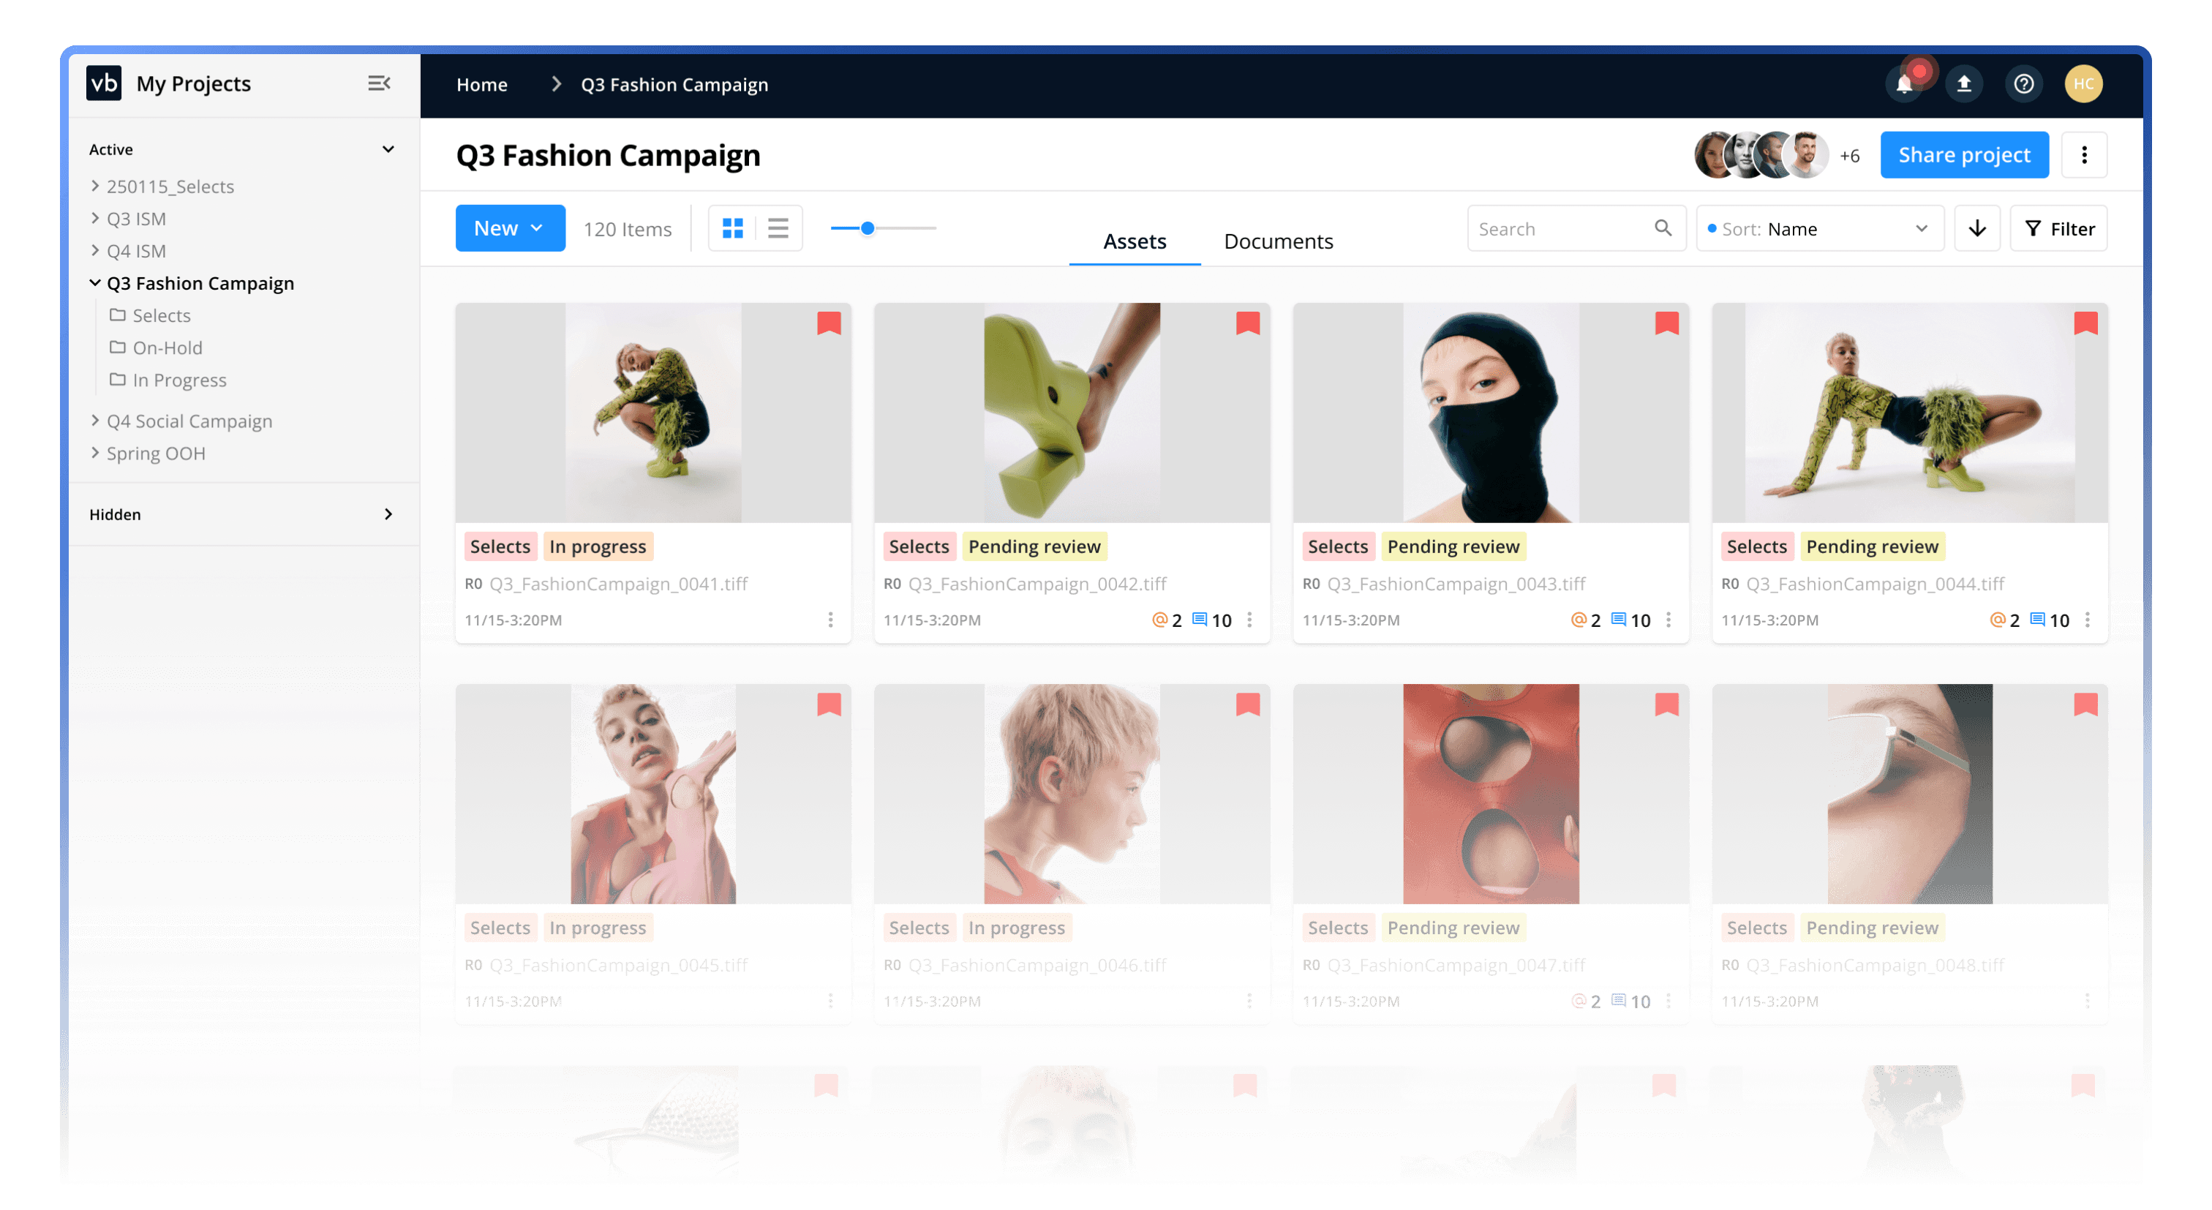Reverse sort order with arrow button
Viewport: 2212px width, 1210px height.
point(1976,228)
